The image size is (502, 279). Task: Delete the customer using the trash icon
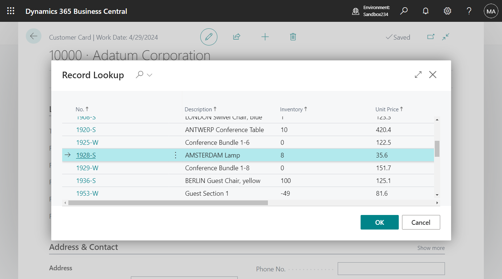click(293, 37)
